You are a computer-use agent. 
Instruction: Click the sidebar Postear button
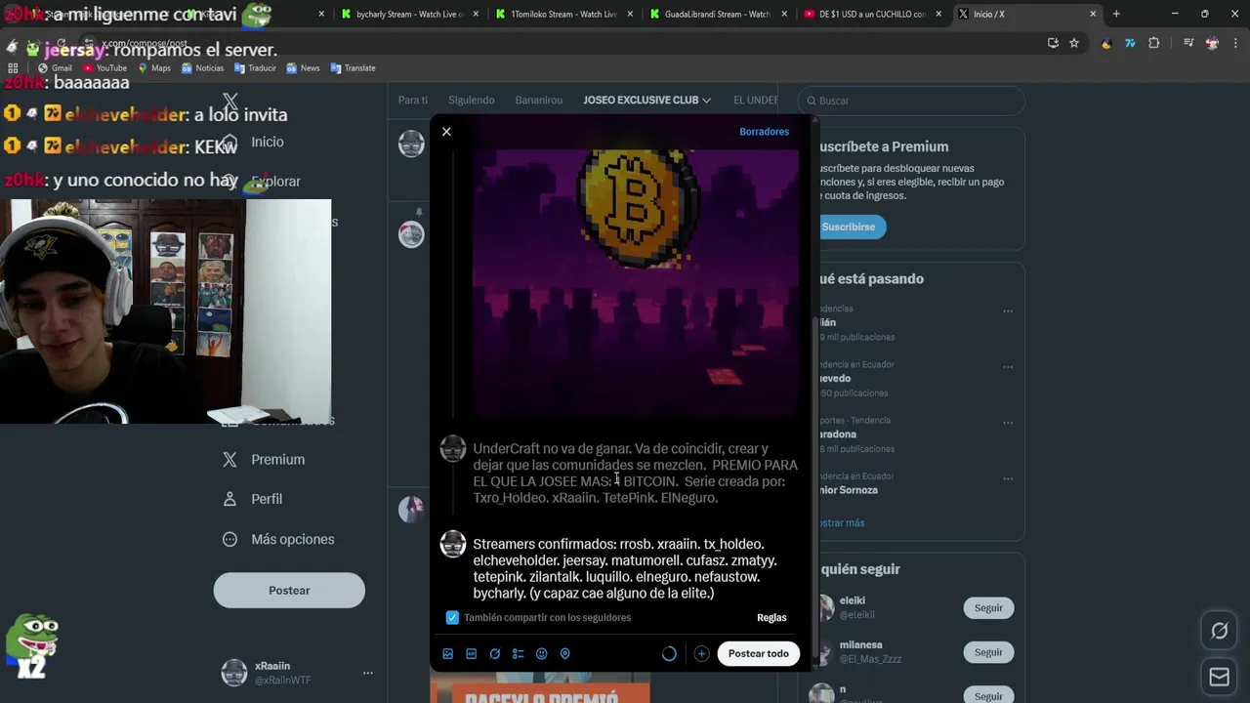(x=289, y=591)
